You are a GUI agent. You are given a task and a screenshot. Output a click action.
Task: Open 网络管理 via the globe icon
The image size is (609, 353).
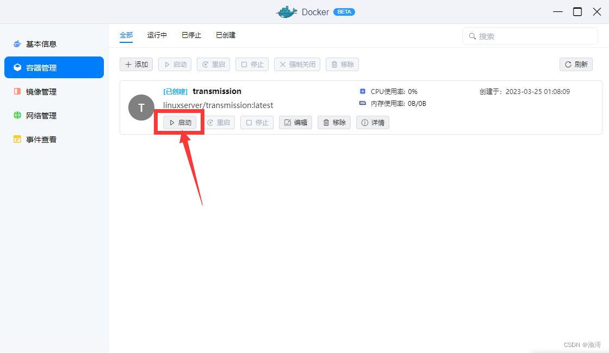(16, 115)
